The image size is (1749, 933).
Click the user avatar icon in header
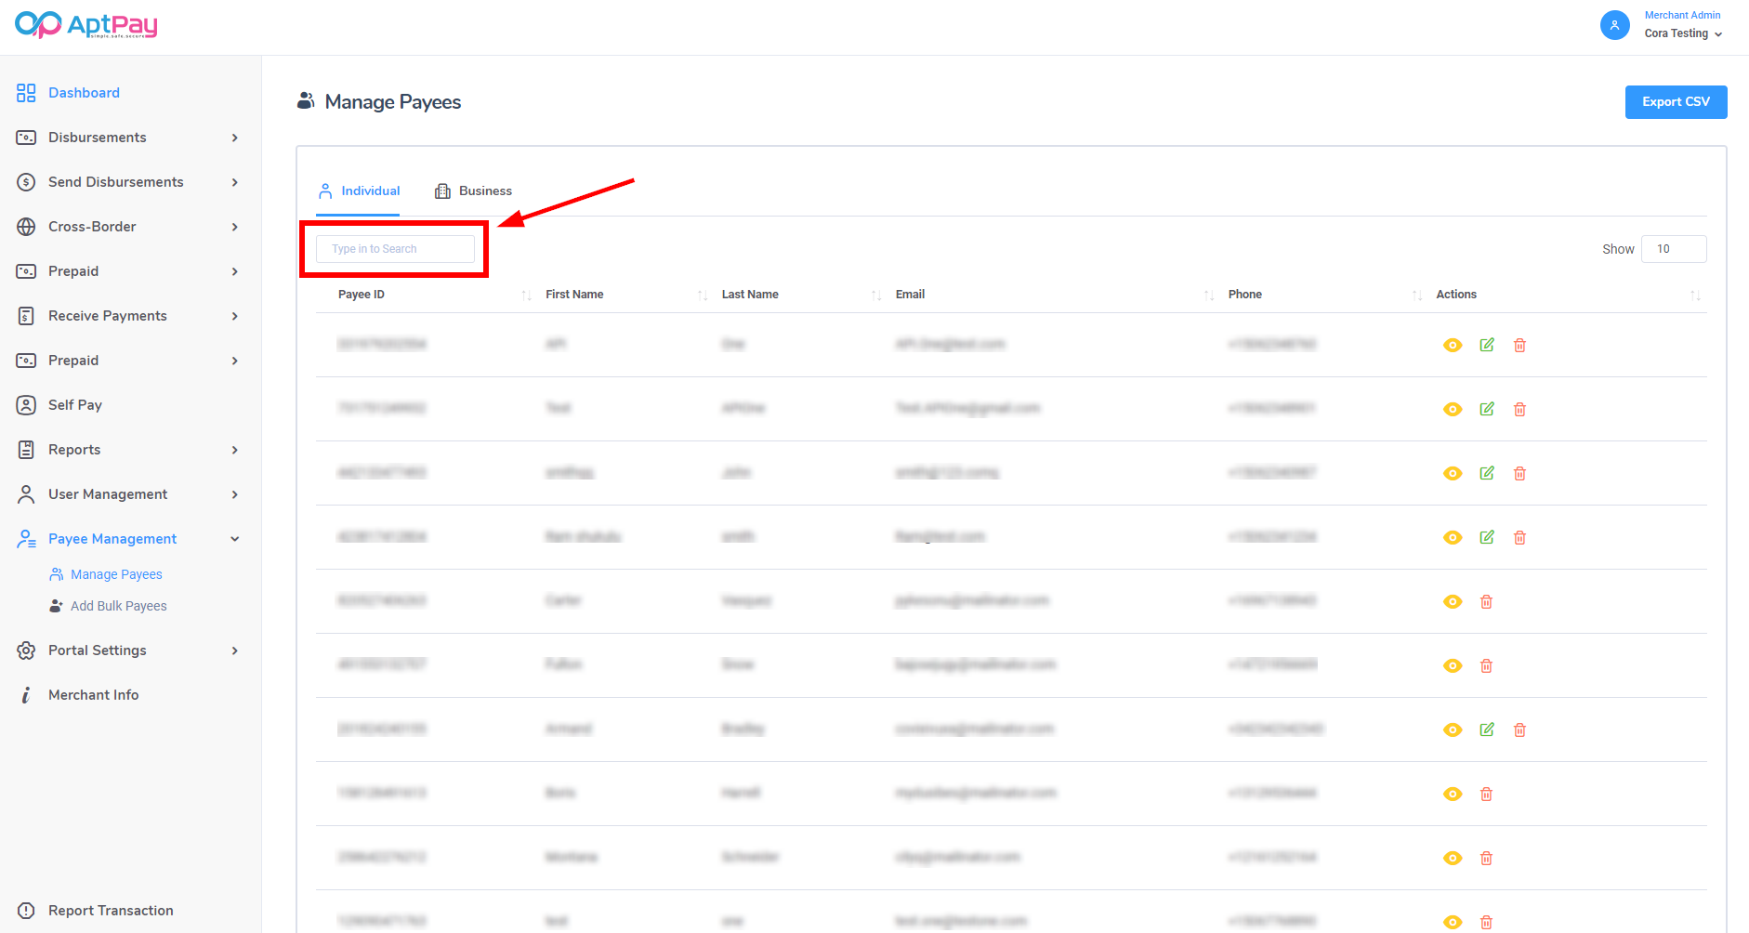[1614, 25]
